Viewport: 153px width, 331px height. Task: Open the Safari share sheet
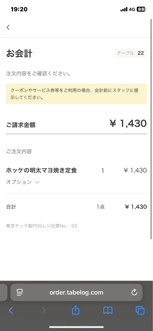click(76, 310)
